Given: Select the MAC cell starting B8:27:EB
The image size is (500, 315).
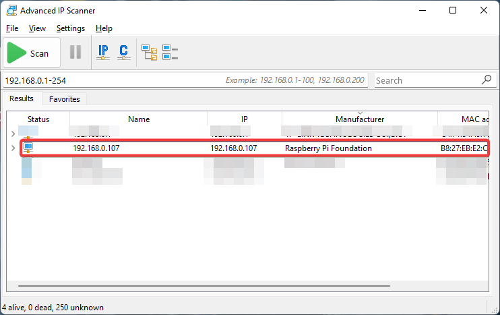Looking at the screenshot, I should click(464, 148).
